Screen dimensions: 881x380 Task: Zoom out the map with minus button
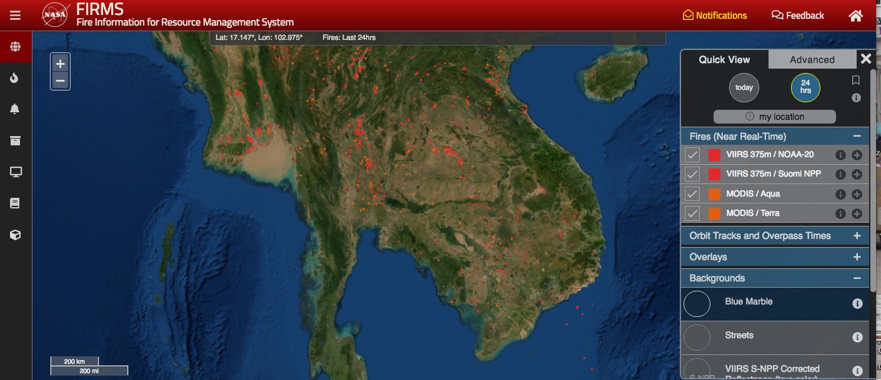[x=60, y=80]
